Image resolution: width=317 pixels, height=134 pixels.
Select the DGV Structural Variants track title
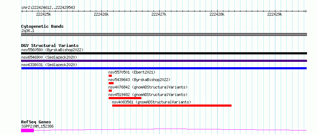[50, 45]
